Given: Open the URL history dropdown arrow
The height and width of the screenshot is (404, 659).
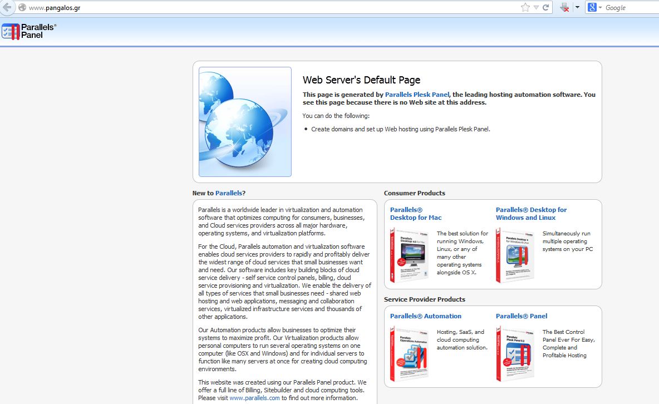Looking at the screenshot, I should coord(536,7).
